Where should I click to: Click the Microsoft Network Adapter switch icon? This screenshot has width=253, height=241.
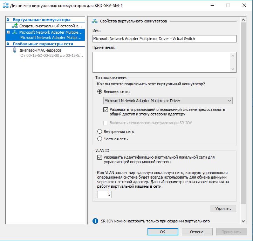pyautogui.click(x=15, y=32)
